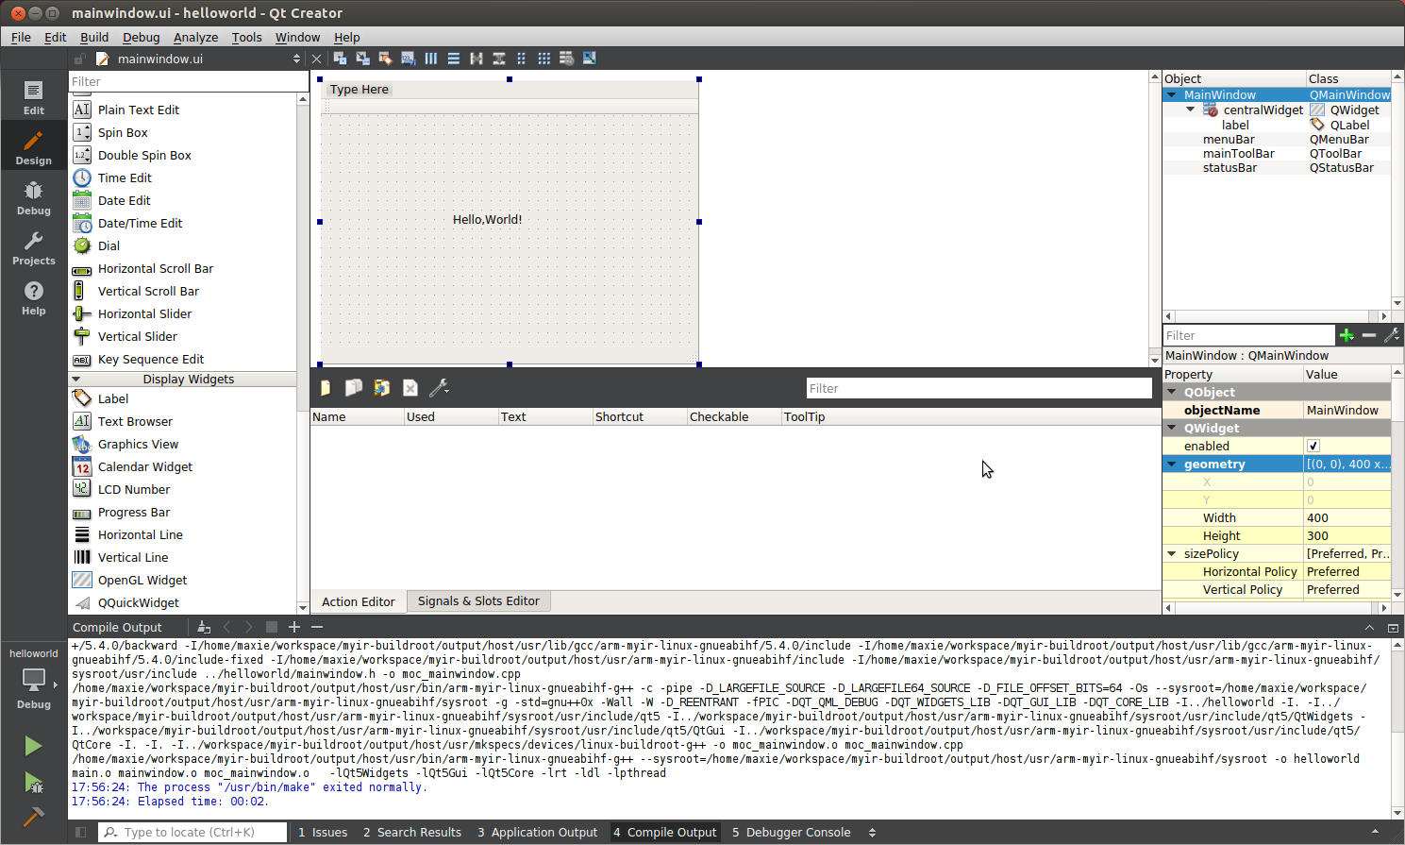Image resolution: width=1405 pixels, height=845 pixels.
Task: Switch to the Signals & Slots Editor tab
Action: pyautogui.click(x=478, y=601)
